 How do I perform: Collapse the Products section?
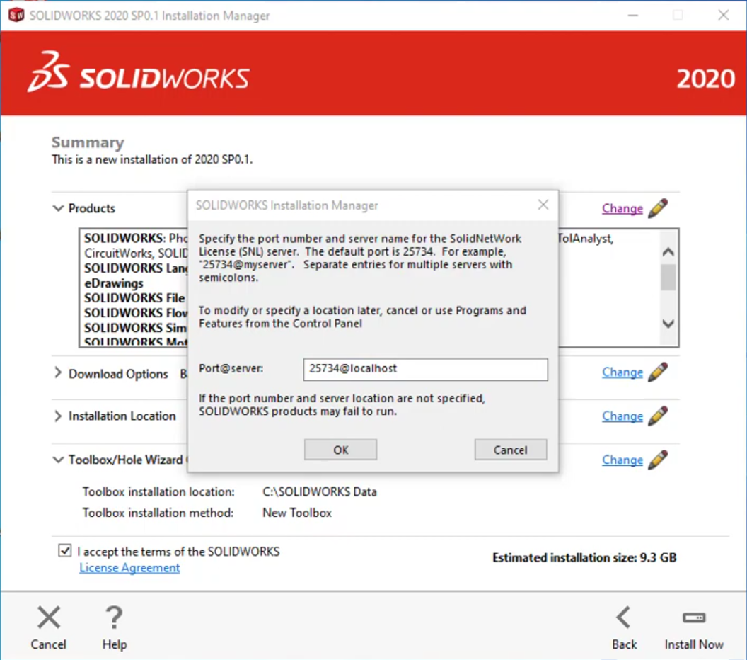58,208
